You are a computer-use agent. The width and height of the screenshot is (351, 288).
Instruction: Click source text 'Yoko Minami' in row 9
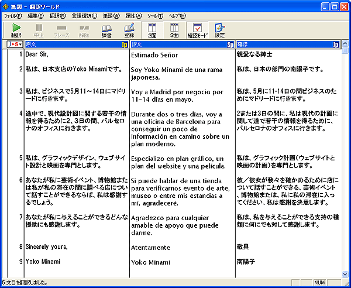click(x=43, y=261)
